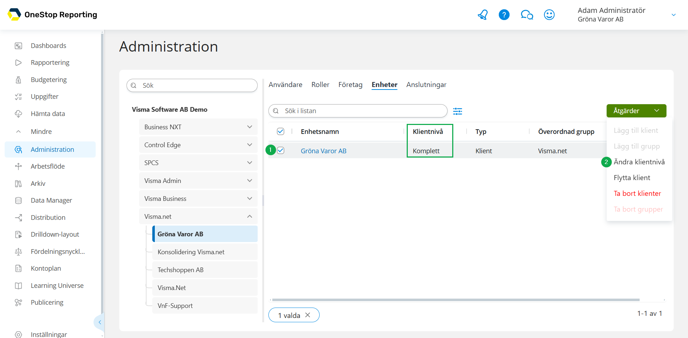Screen dimensions: 688x338
Task: Open the Åtgärder dropdown button
Action: click(x=636, y=111)
